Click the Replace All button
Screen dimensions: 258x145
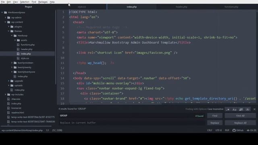(x=240, y=123)
